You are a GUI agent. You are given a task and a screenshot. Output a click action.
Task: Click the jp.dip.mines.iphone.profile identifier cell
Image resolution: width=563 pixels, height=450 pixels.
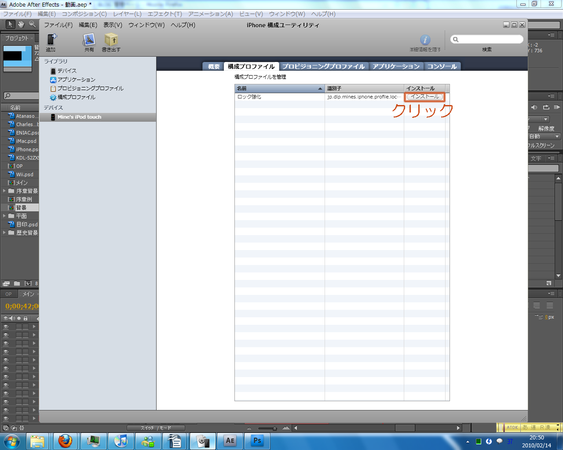click(x=364, y=97)
